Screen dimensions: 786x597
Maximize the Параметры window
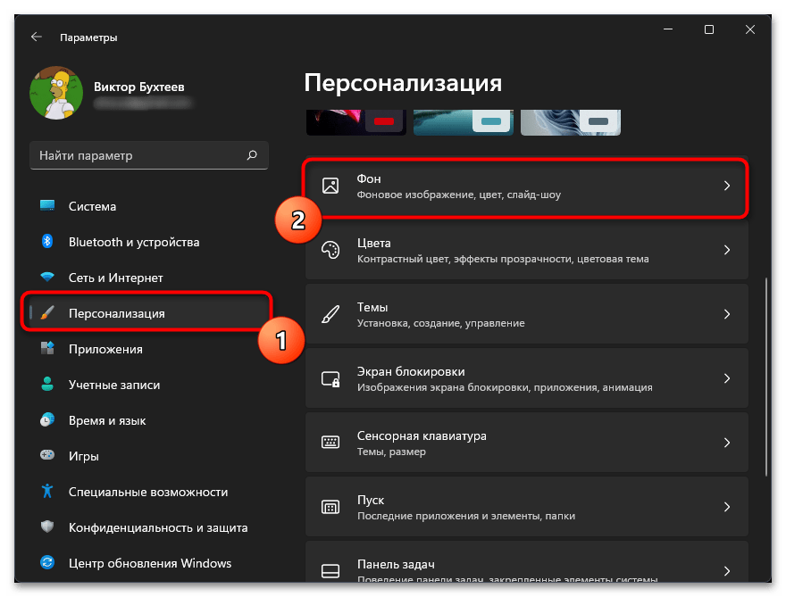[x=709, y=29]
